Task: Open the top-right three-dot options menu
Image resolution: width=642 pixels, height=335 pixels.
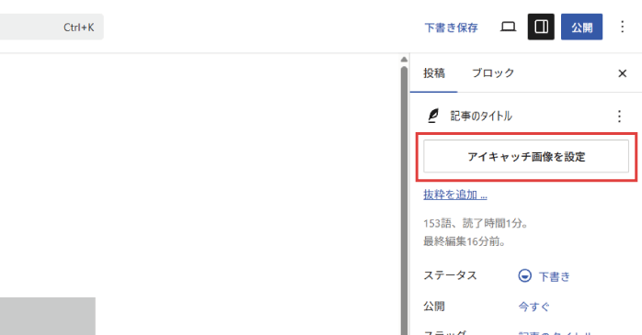Action: (623, 27)
